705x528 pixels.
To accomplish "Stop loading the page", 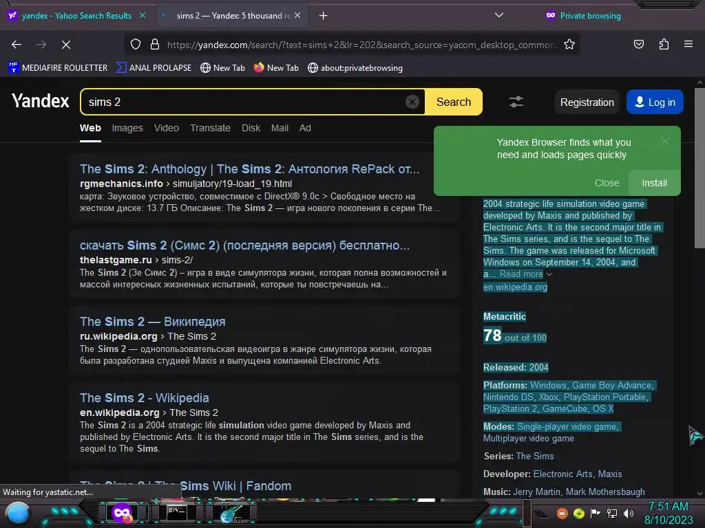I will click(65, 45).
